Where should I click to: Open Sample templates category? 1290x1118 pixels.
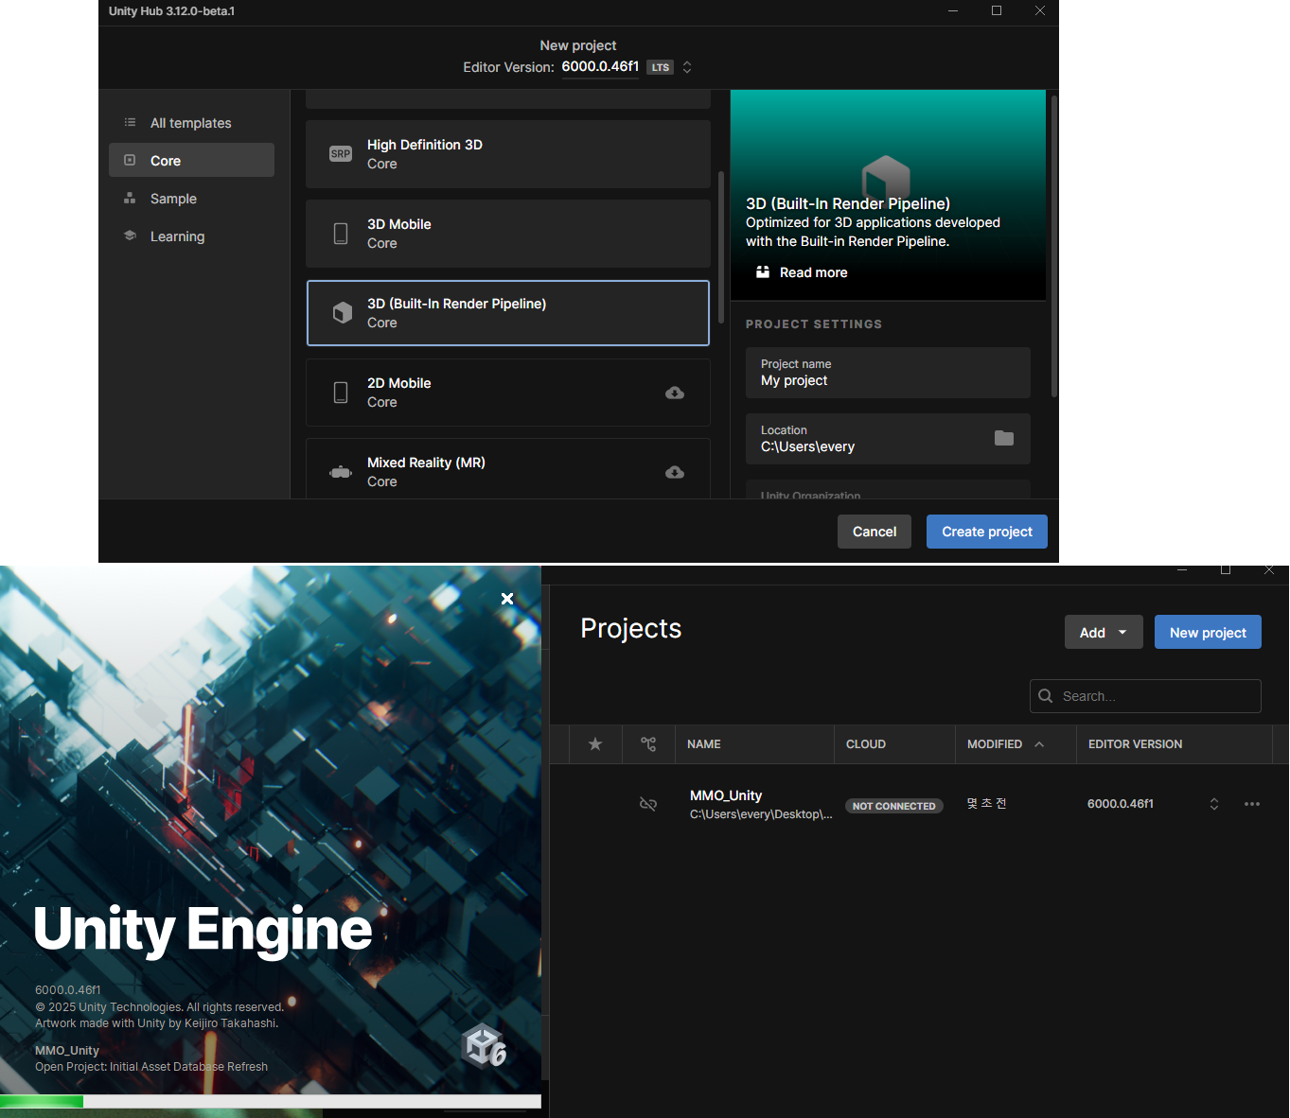pyautogui.click(x=191, y=199)
